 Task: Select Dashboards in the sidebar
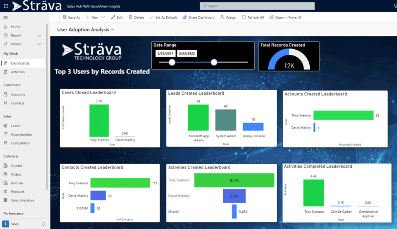[20, 63]
